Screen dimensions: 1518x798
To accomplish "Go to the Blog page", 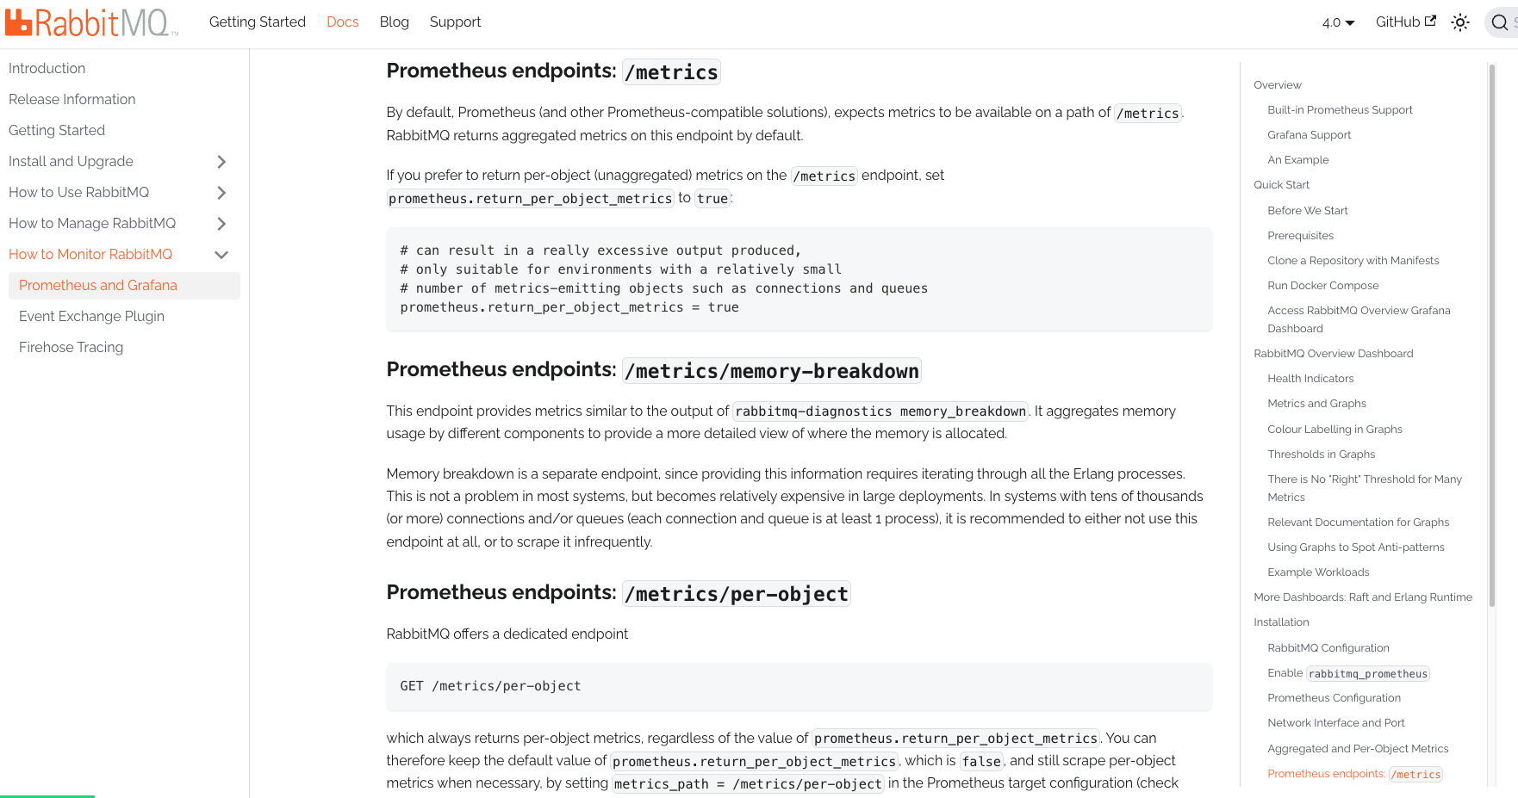I will click(x=394, y=22).
